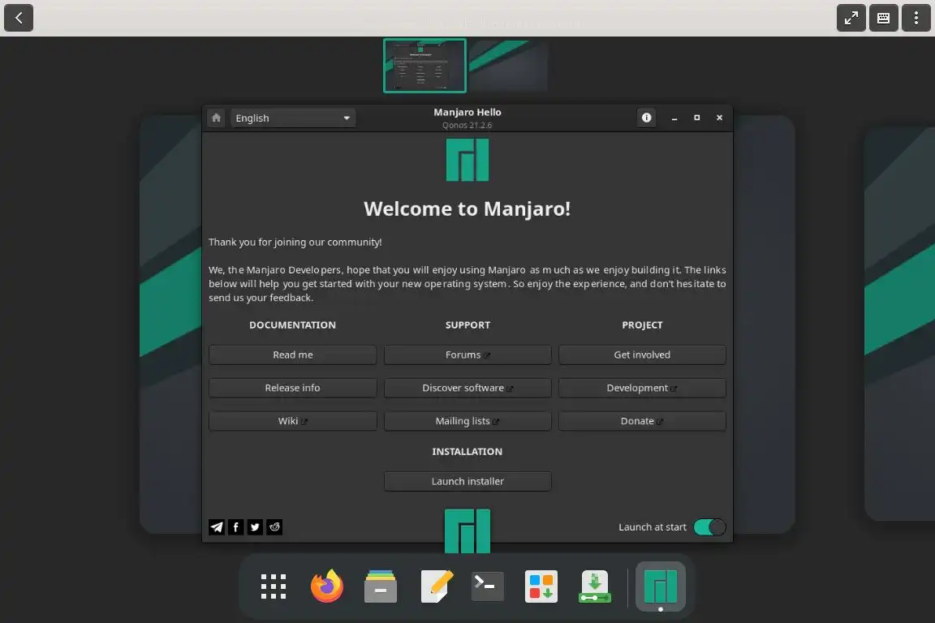The image size is (935, 623).
Task: Open the Reddit social icon
Action: (274, 527)
